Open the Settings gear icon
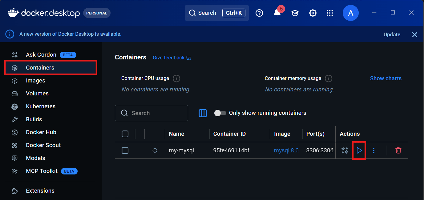 [x=313, y=13]
